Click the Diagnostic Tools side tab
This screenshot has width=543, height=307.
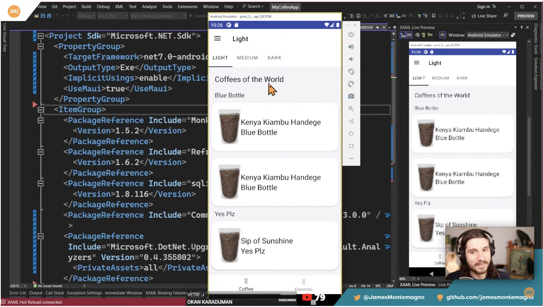pos(536,39)
